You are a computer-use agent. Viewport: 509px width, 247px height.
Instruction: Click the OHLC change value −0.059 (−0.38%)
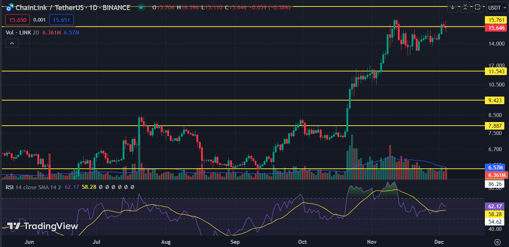pos(269,7)
